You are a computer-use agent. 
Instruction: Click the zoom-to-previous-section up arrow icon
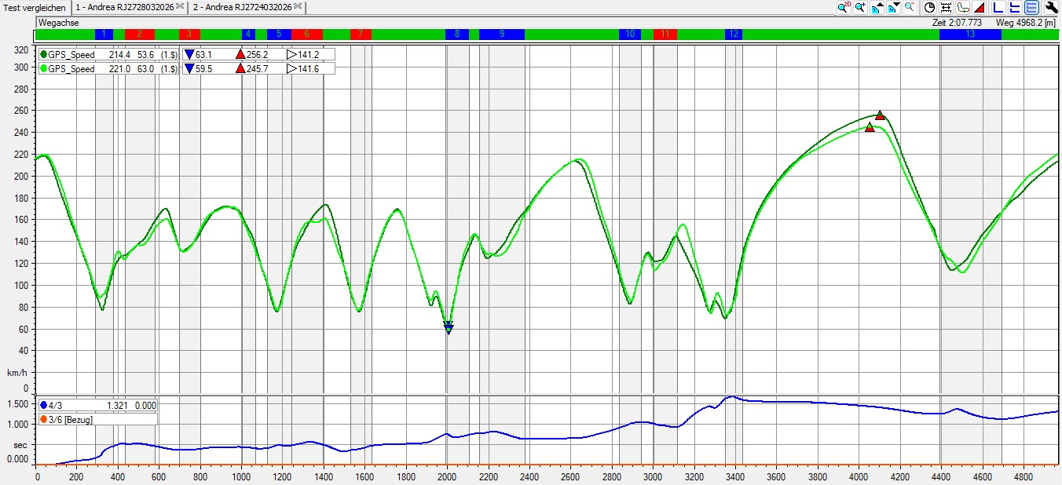(877, 7)
